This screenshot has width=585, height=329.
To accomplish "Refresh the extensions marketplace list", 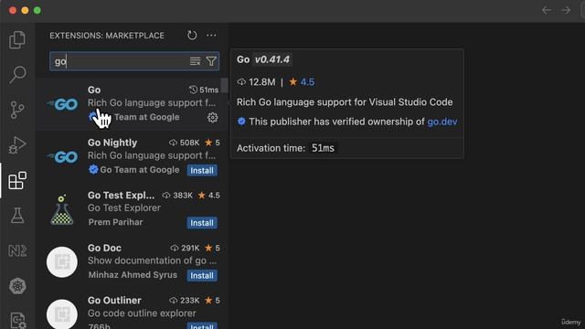I will pos(192,36).
